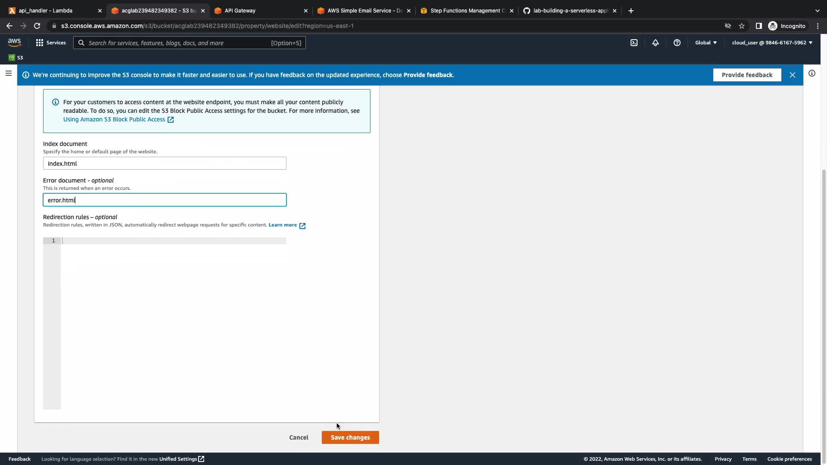The height and width of the screenshot is (465, 827).
Task: Click the Index document input field
Action: point(165,164)
